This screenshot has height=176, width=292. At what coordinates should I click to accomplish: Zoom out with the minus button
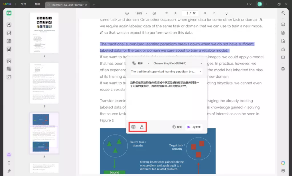click(127, 13)
